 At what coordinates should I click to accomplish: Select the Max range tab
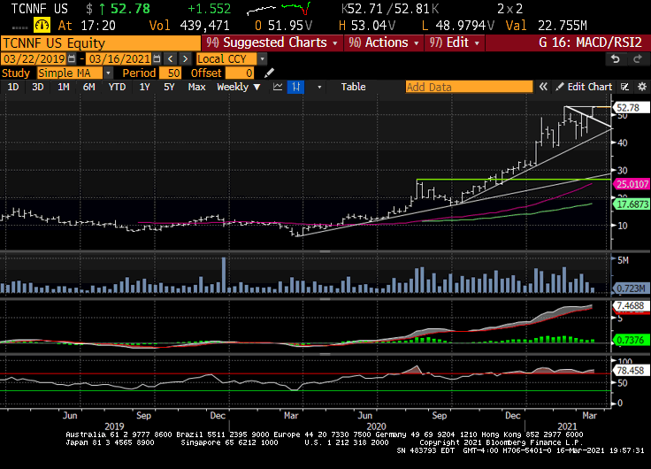click(x=196, y=87)
